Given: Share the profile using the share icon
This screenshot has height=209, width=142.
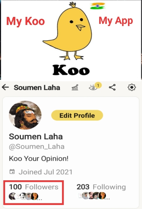Looking at the screenshot, I should pyautogui.click(x=112, y=87).
